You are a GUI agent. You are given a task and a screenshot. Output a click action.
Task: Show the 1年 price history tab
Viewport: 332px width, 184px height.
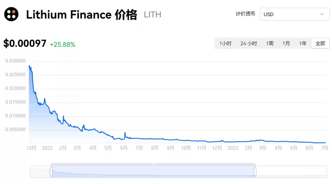click(x=303, y=44)
